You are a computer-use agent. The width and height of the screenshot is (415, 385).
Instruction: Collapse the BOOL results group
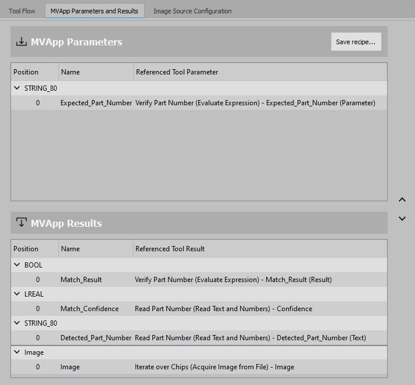pos(17,265)
